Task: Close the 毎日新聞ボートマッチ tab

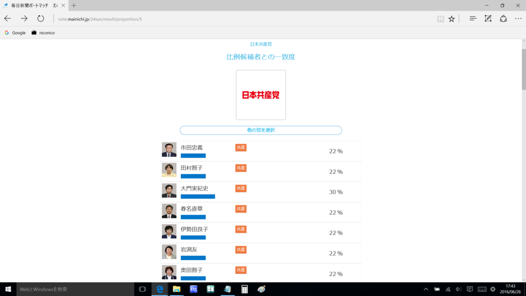Action: tap(63, 5)
